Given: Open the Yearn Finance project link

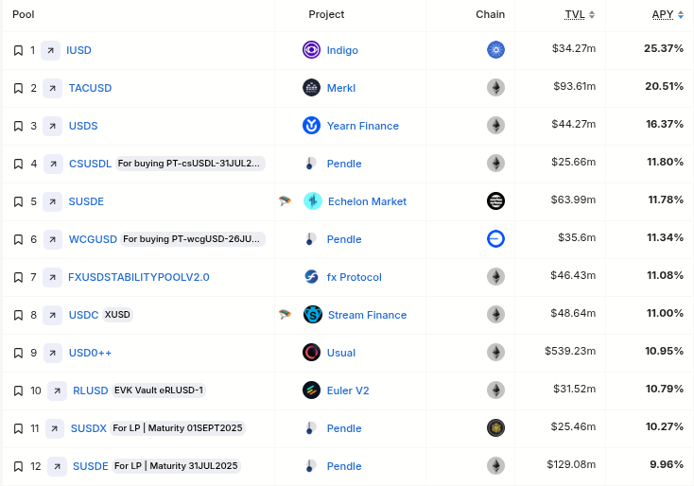Looking at the screenshot, I should tap(363, 126).
